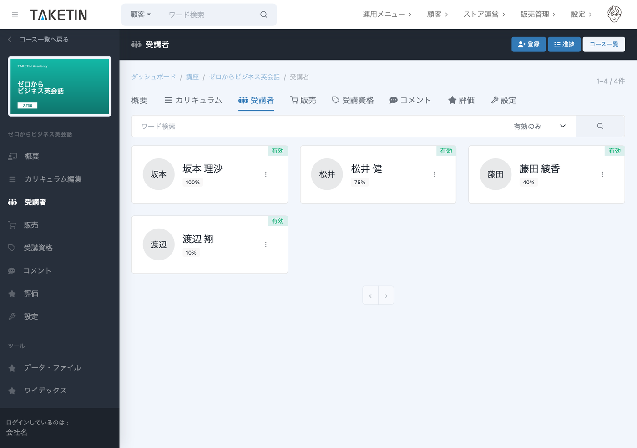Click the 藤田 avatar circle
The image size is (637, 448).
pyautogui.click(x=495, y=174)
